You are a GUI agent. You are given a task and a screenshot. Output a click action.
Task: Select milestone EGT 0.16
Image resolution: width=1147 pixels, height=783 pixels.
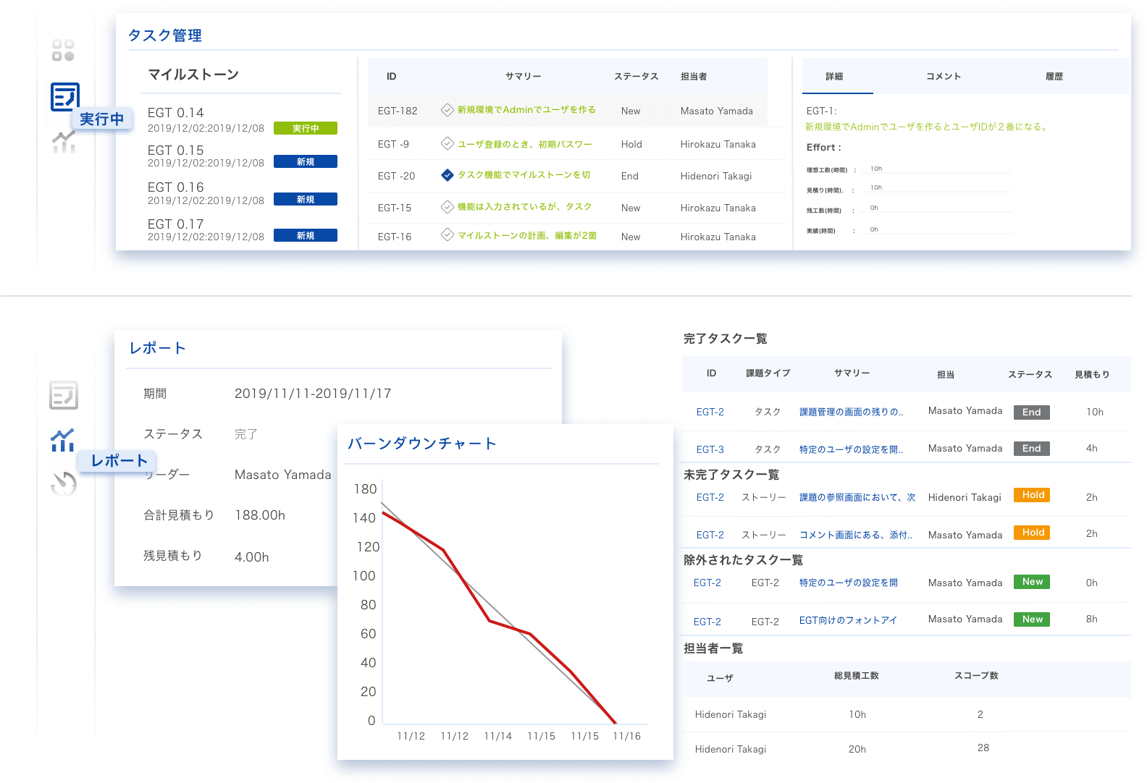[176, 187]
